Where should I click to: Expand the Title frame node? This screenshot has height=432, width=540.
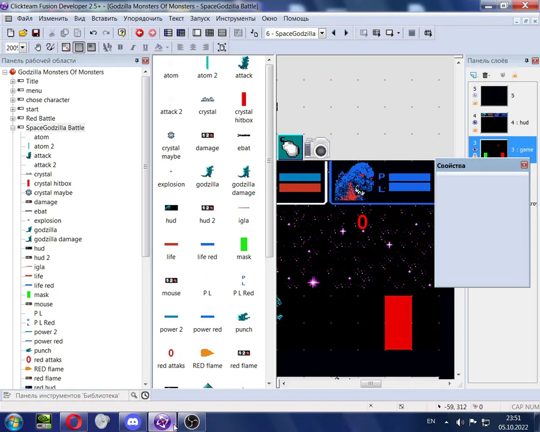pos(13,82)
